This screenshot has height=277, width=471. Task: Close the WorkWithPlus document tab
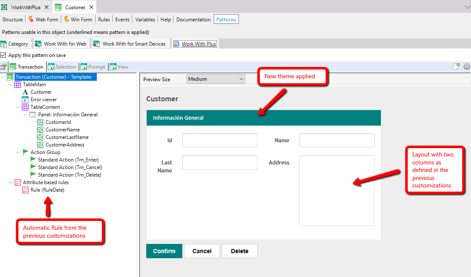[x=47, y=8]
